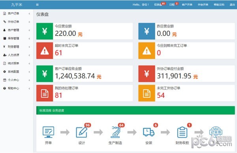Select the green yen icon for 今日营业额

click(x=45, y=31)
